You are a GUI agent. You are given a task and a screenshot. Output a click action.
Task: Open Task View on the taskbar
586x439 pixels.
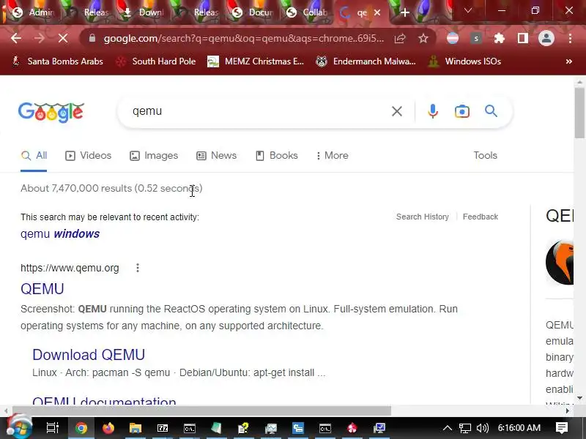tap(53, 428)
